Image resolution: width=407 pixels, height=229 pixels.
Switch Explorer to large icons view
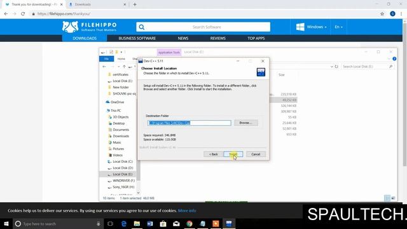tap(393, 198)
